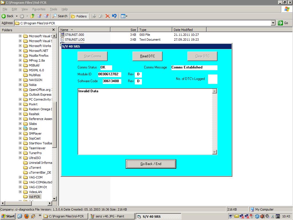Click the DTC output scroll-up arrow
293x220 pixels.
[x=215, y=91]
